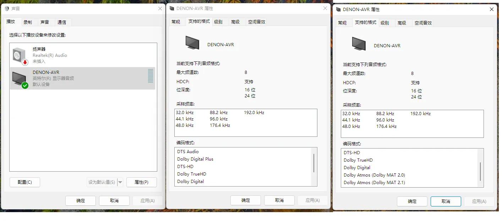The height and width of the screenshot is (221, 502).
Task: Click the DENON-AVR monitor icon in middle dialog
Action: coord(192,43)
